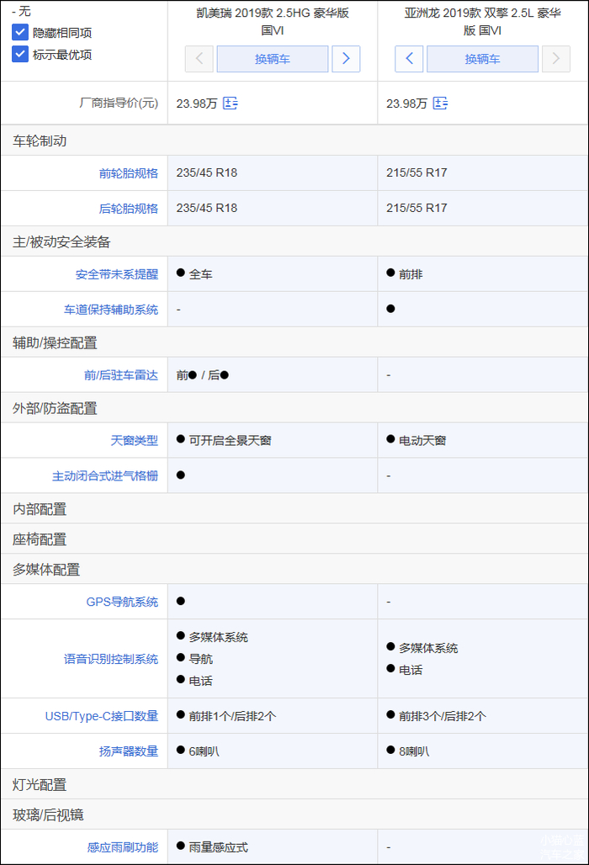Click the left arrow under 凯美瑞 column
Image resolution: width=589 pixels, height=865 pixels.
199,58
